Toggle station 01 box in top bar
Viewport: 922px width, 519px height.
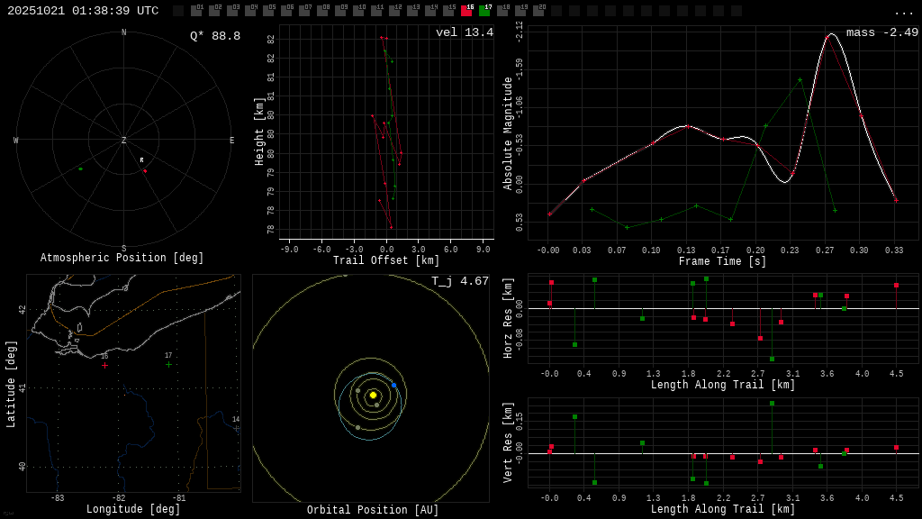[x=196, y=11]
